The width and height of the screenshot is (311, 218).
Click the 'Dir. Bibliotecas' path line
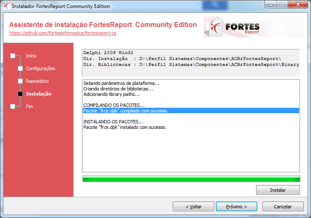191,65
